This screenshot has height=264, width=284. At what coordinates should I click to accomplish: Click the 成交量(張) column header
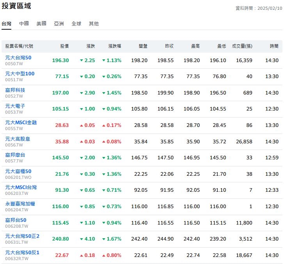[x=242, y=46]
